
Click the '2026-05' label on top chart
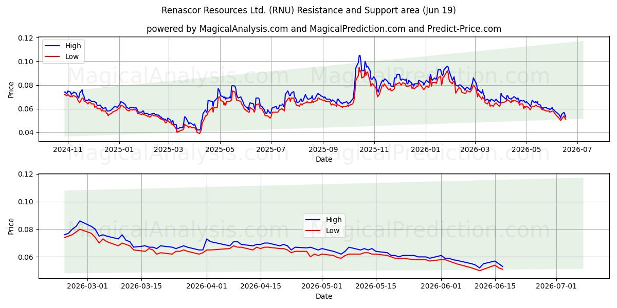[526, 149]
